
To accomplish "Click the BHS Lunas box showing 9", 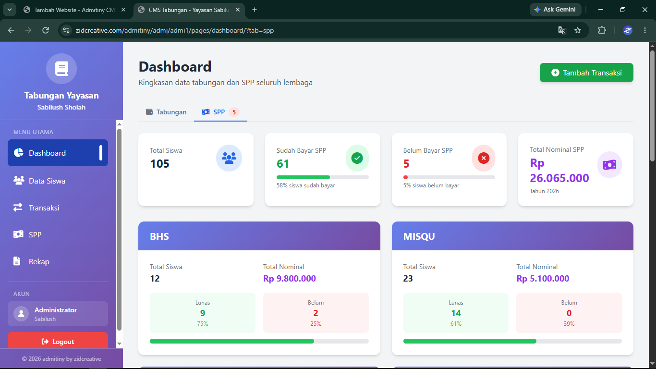I will pyautogui.click(x=203, y=313).
